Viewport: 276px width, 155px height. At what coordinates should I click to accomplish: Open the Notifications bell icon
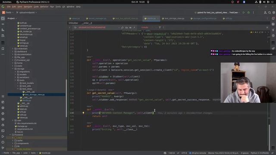click(273, 18)
